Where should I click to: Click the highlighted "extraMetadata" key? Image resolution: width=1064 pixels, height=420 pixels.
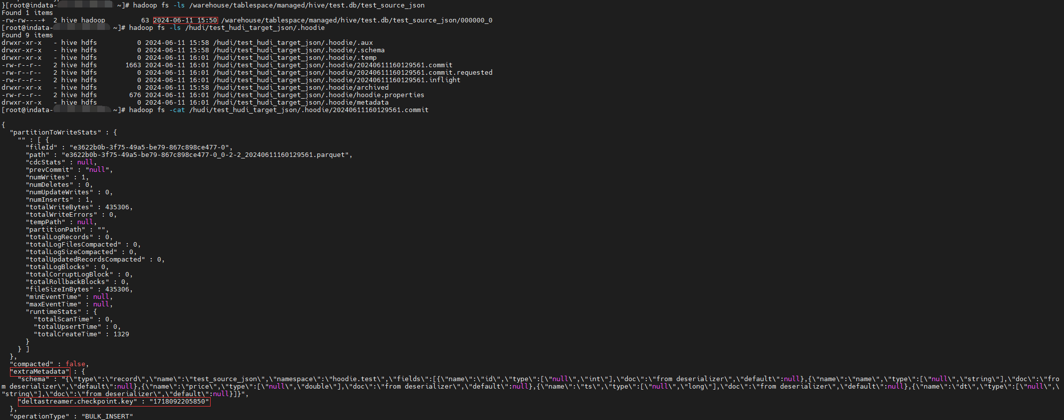[x=39, y=372]
